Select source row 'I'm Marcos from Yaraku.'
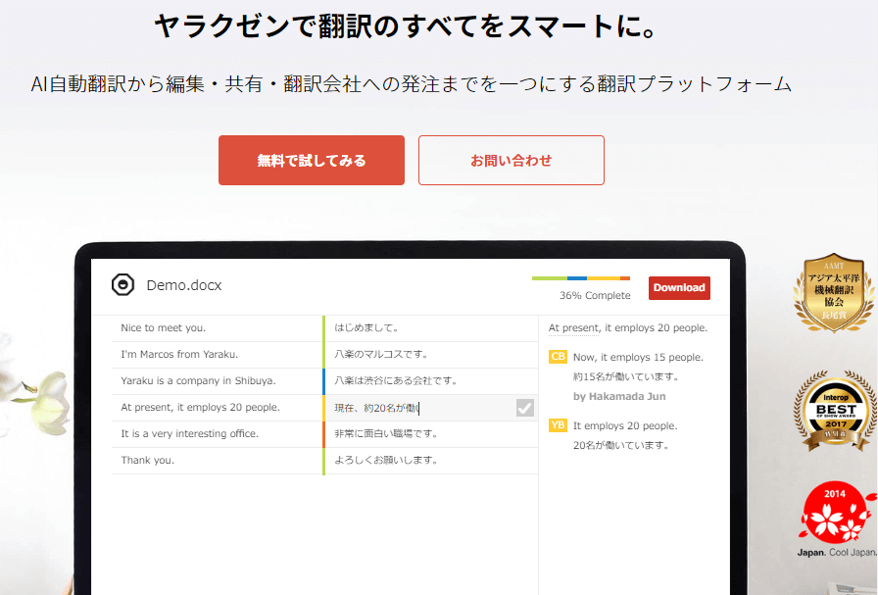The image size is (878, 595). click(x=218, y=355)
